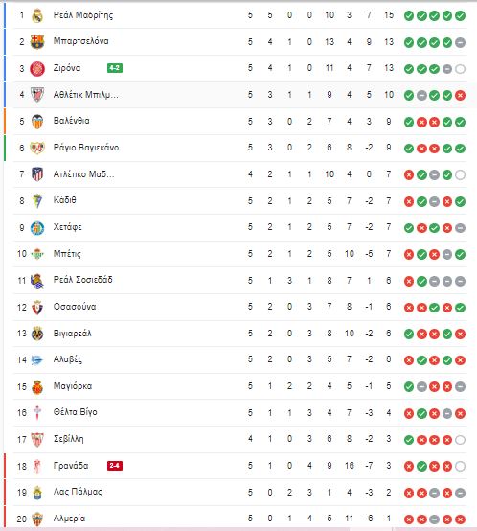Click the Barcelona club crest

click(x=37, y=42)
